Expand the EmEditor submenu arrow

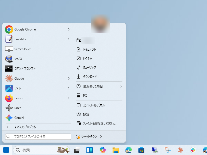(x=69, y=39)
